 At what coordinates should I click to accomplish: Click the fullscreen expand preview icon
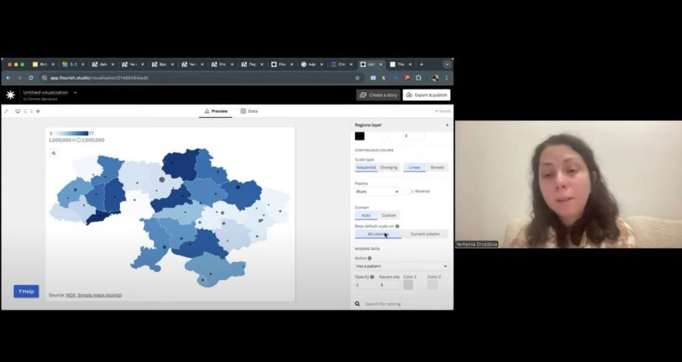click(x=6, y=111)
